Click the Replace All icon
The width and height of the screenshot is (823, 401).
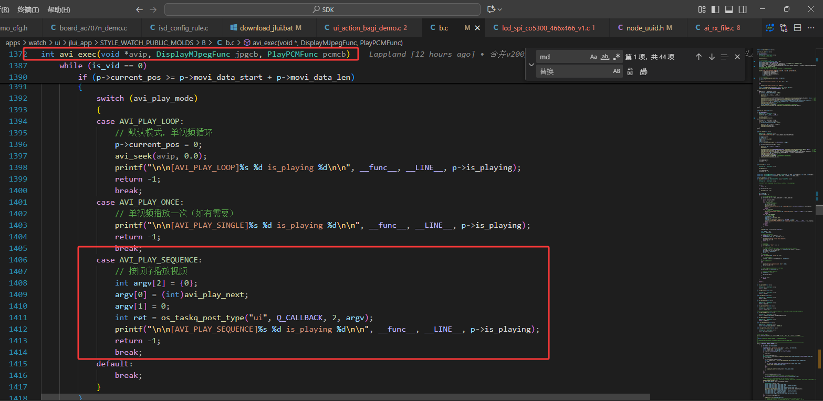pos(643,71)
